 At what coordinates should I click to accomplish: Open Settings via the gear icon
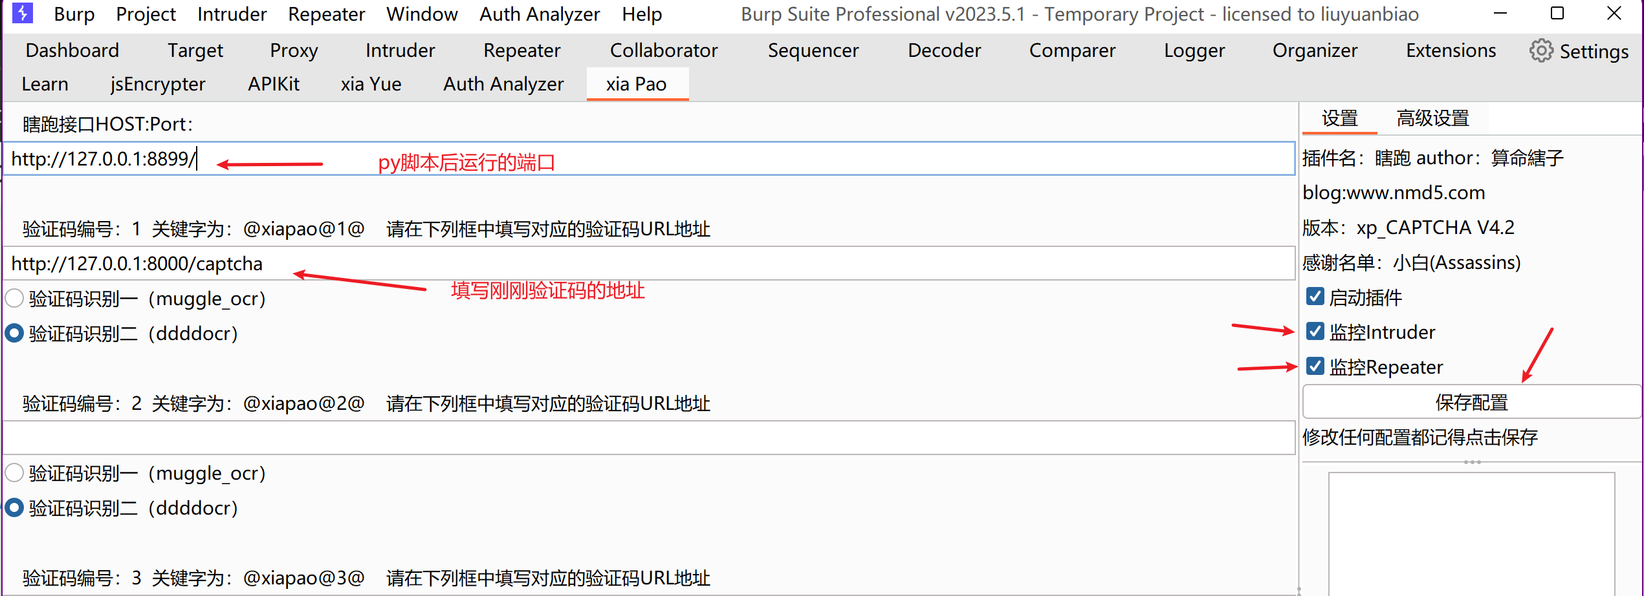[1540, 51]
